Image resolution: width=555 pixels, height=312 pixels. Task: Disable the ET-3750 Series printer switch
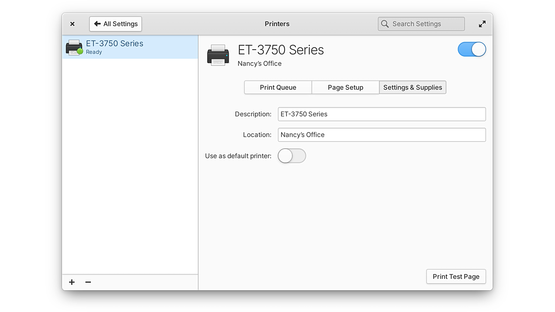coord(472,49)
